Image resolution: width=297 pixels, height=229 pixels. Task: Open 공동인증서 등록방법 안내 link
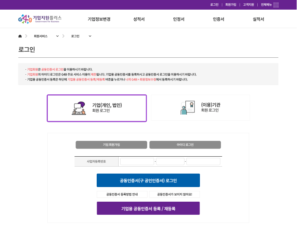[122, 194]
